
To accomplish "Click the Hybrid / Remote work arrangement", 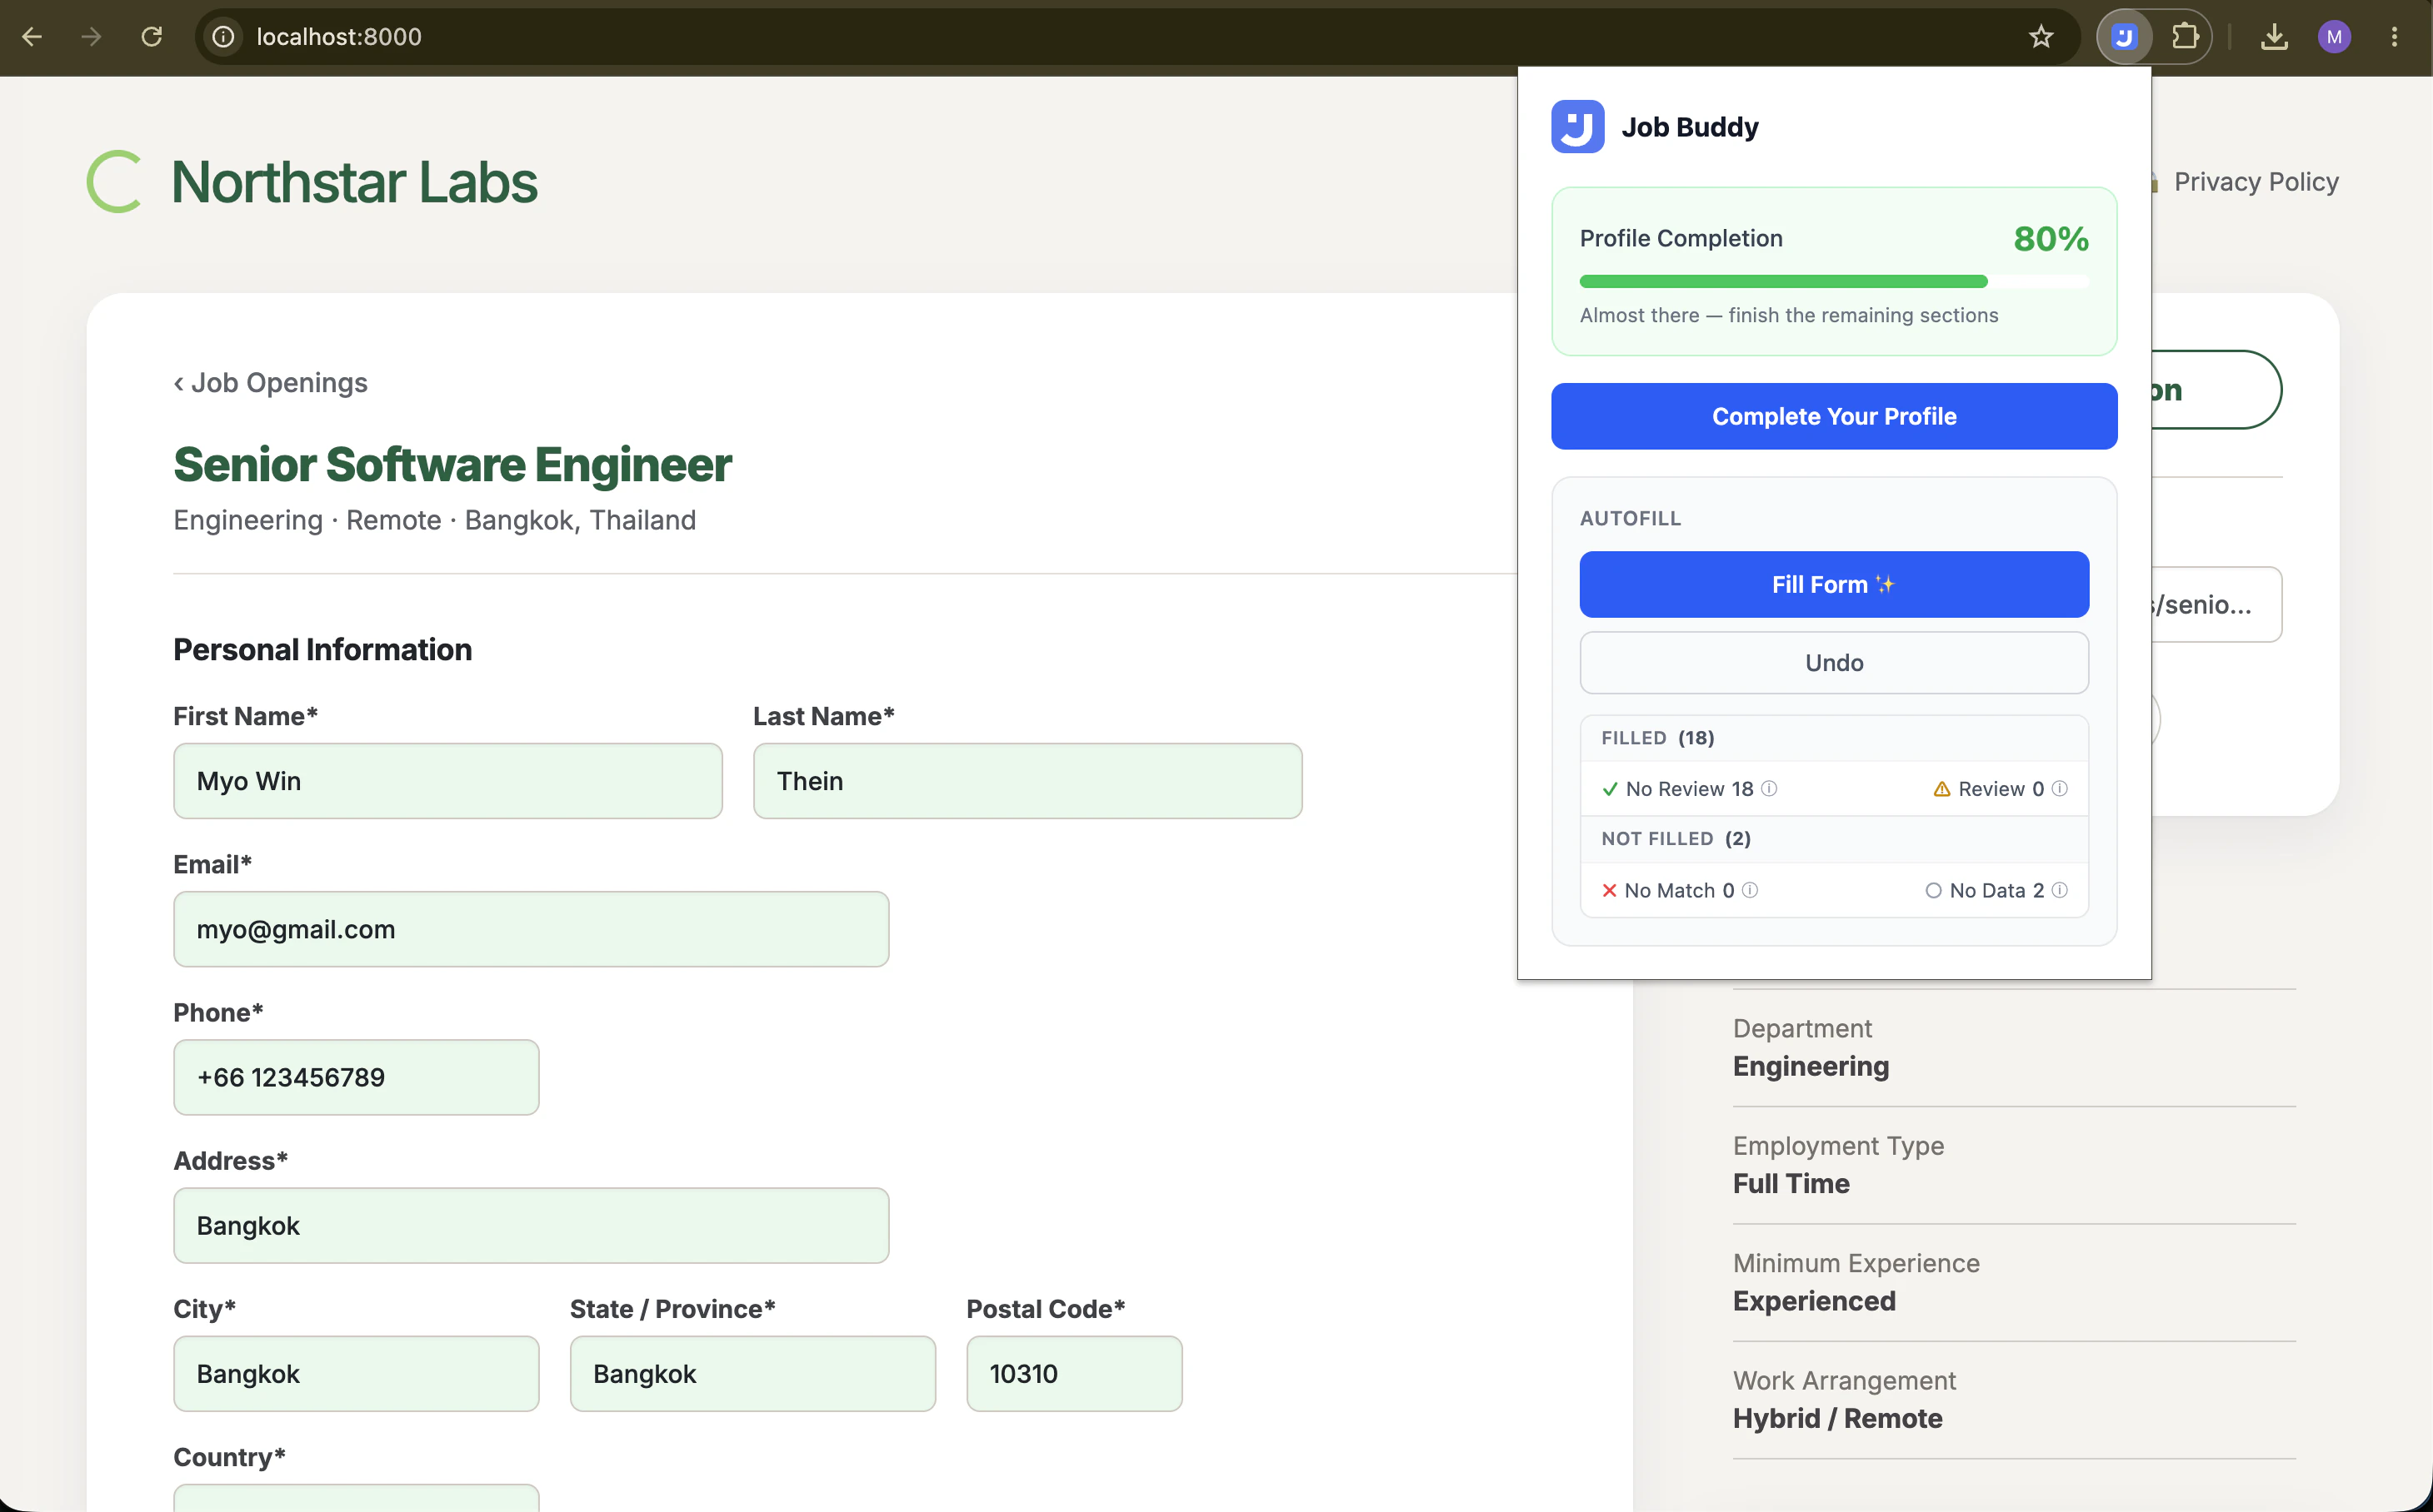I will pyautogui.click(x=1836, y=1418).
